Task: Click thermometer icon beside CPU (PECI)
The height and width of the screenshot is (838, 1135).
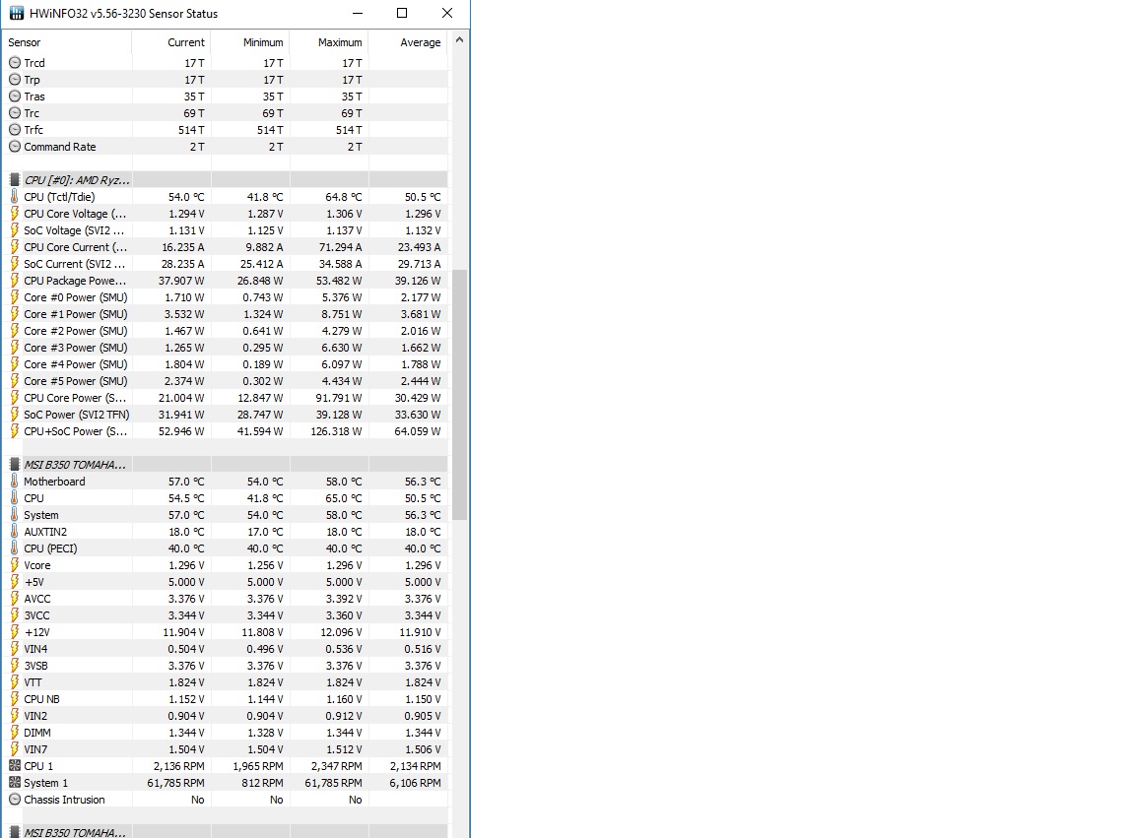Action: (x=15, y=548)
